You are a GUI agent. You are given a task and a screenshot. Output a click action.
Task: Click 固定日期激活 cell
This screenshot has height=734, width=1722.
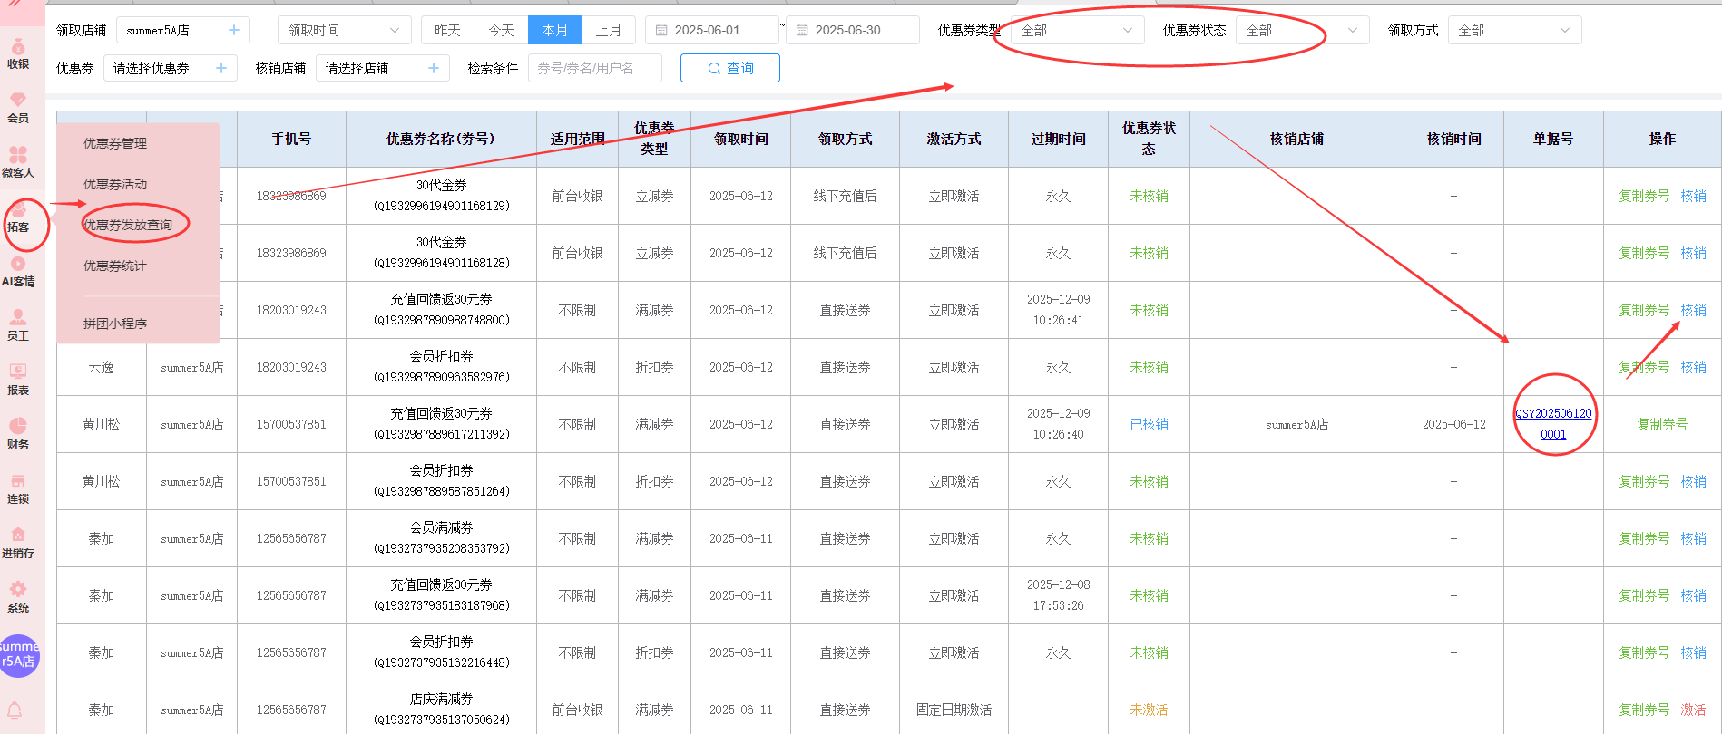click(954, 710)
